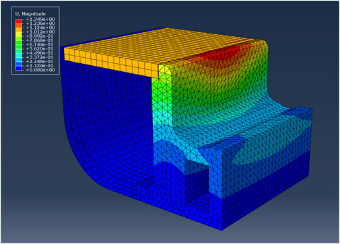Click the dark recessed slot in the base
Viewport: 340px width, 244px height.
click(x=197, y=186)
